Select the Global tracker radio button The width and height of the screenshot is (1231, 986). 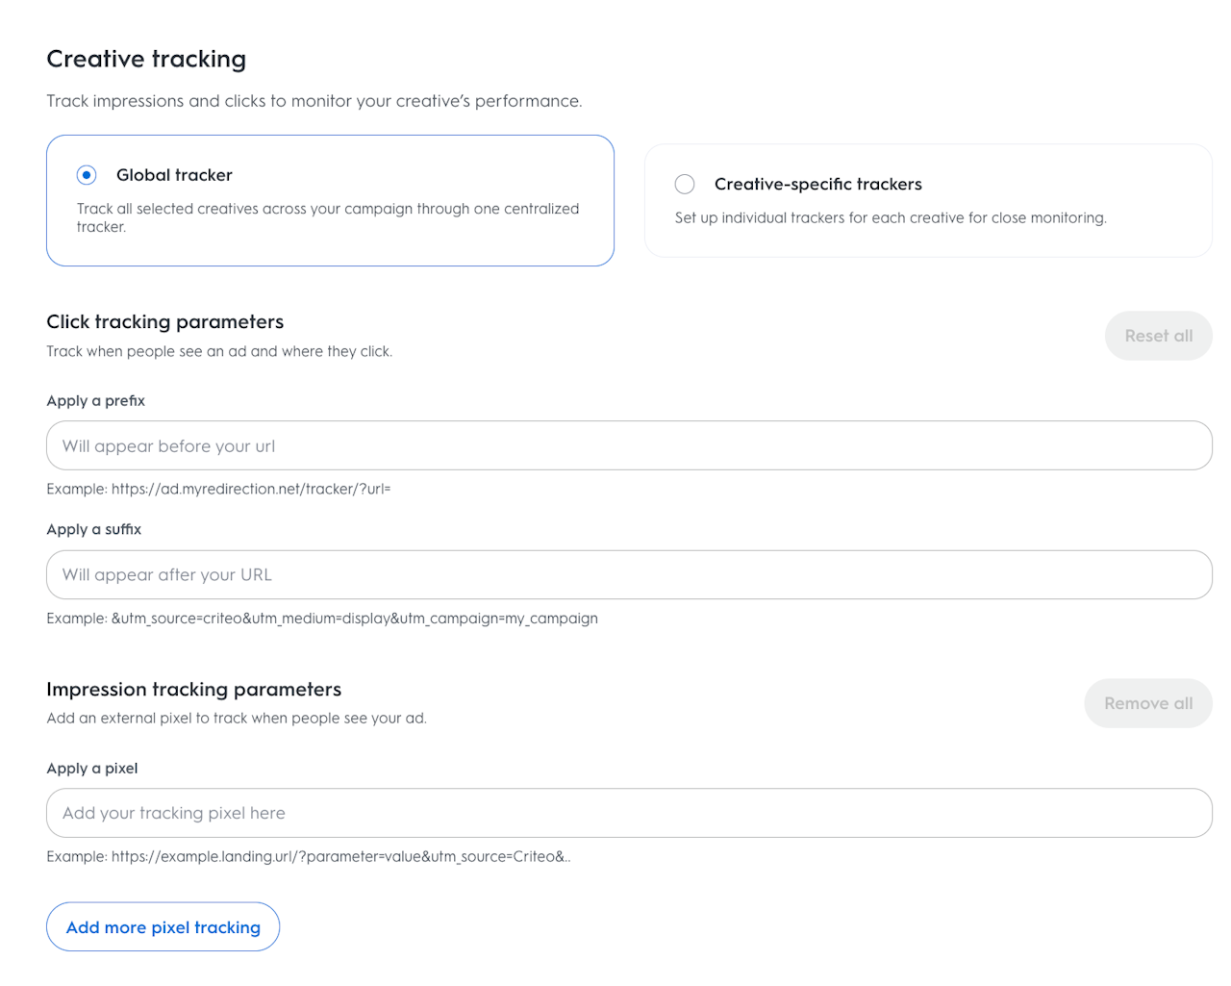click(x=87, y=175)
